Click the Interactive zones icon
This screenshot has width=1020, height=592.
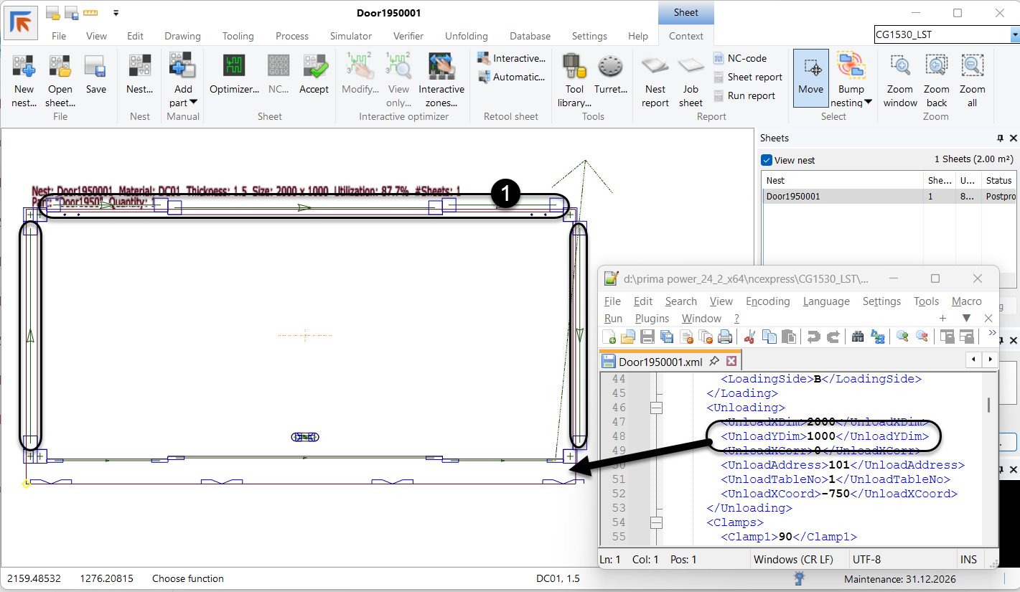441,67
